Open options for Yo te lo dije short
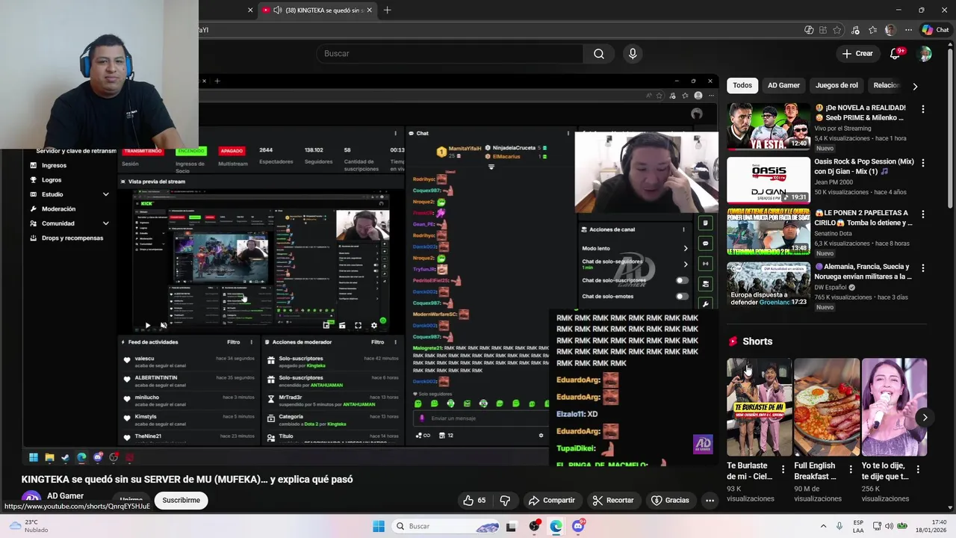The image size is (956, 538). [x=918, y=469]
